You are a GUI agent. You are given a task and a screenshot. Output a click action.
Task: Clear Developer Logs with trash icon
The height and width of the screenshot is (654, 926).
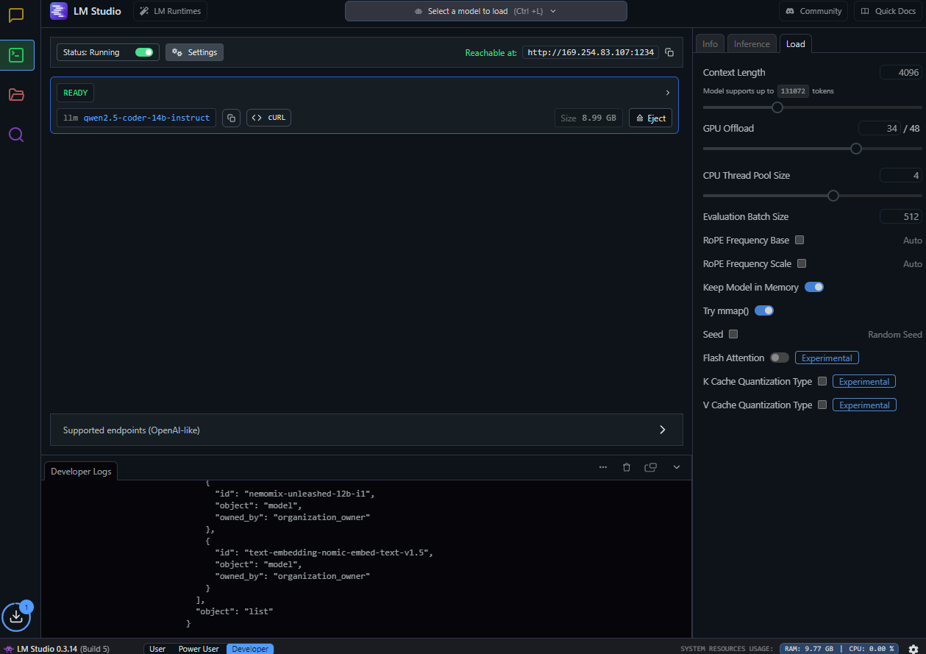click(x=627, y=467)
